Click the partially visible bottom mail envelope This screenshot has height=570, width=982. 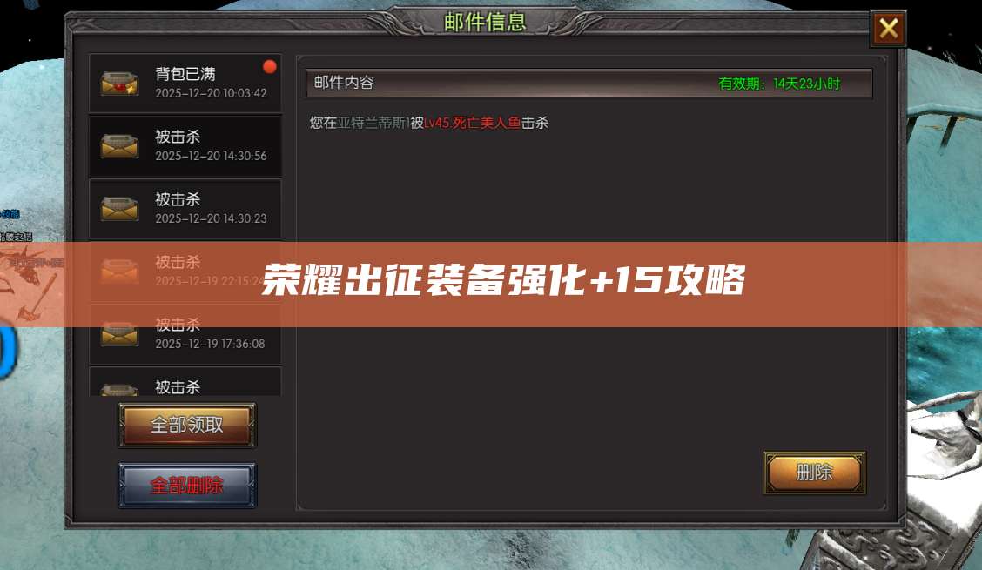click(x=119, y=390)
